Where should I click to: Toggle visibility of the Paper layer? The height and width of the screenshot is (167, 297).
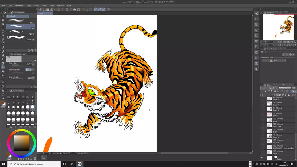tap(261, 157)
